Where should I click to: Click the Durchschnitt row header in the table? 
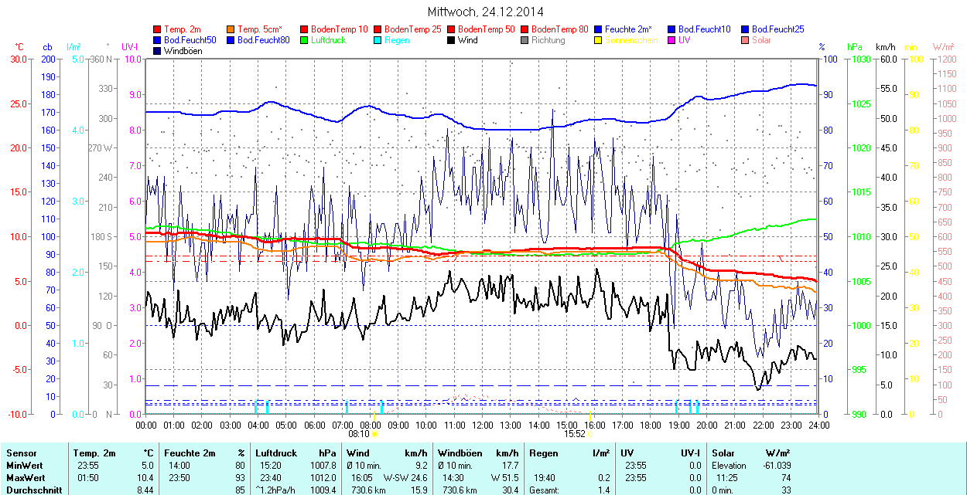pos(32,490)
